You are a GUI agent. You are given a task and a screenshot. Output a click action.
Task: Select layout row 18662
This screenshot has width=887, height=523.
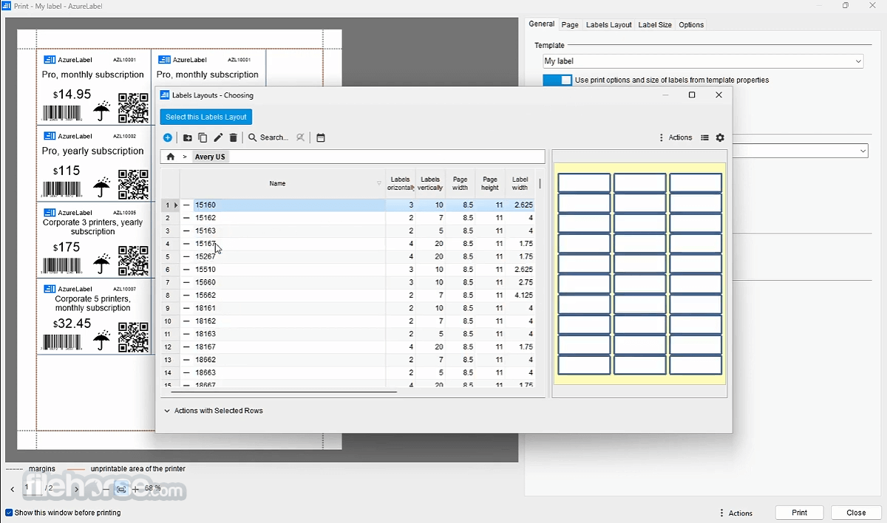point(347,360)
